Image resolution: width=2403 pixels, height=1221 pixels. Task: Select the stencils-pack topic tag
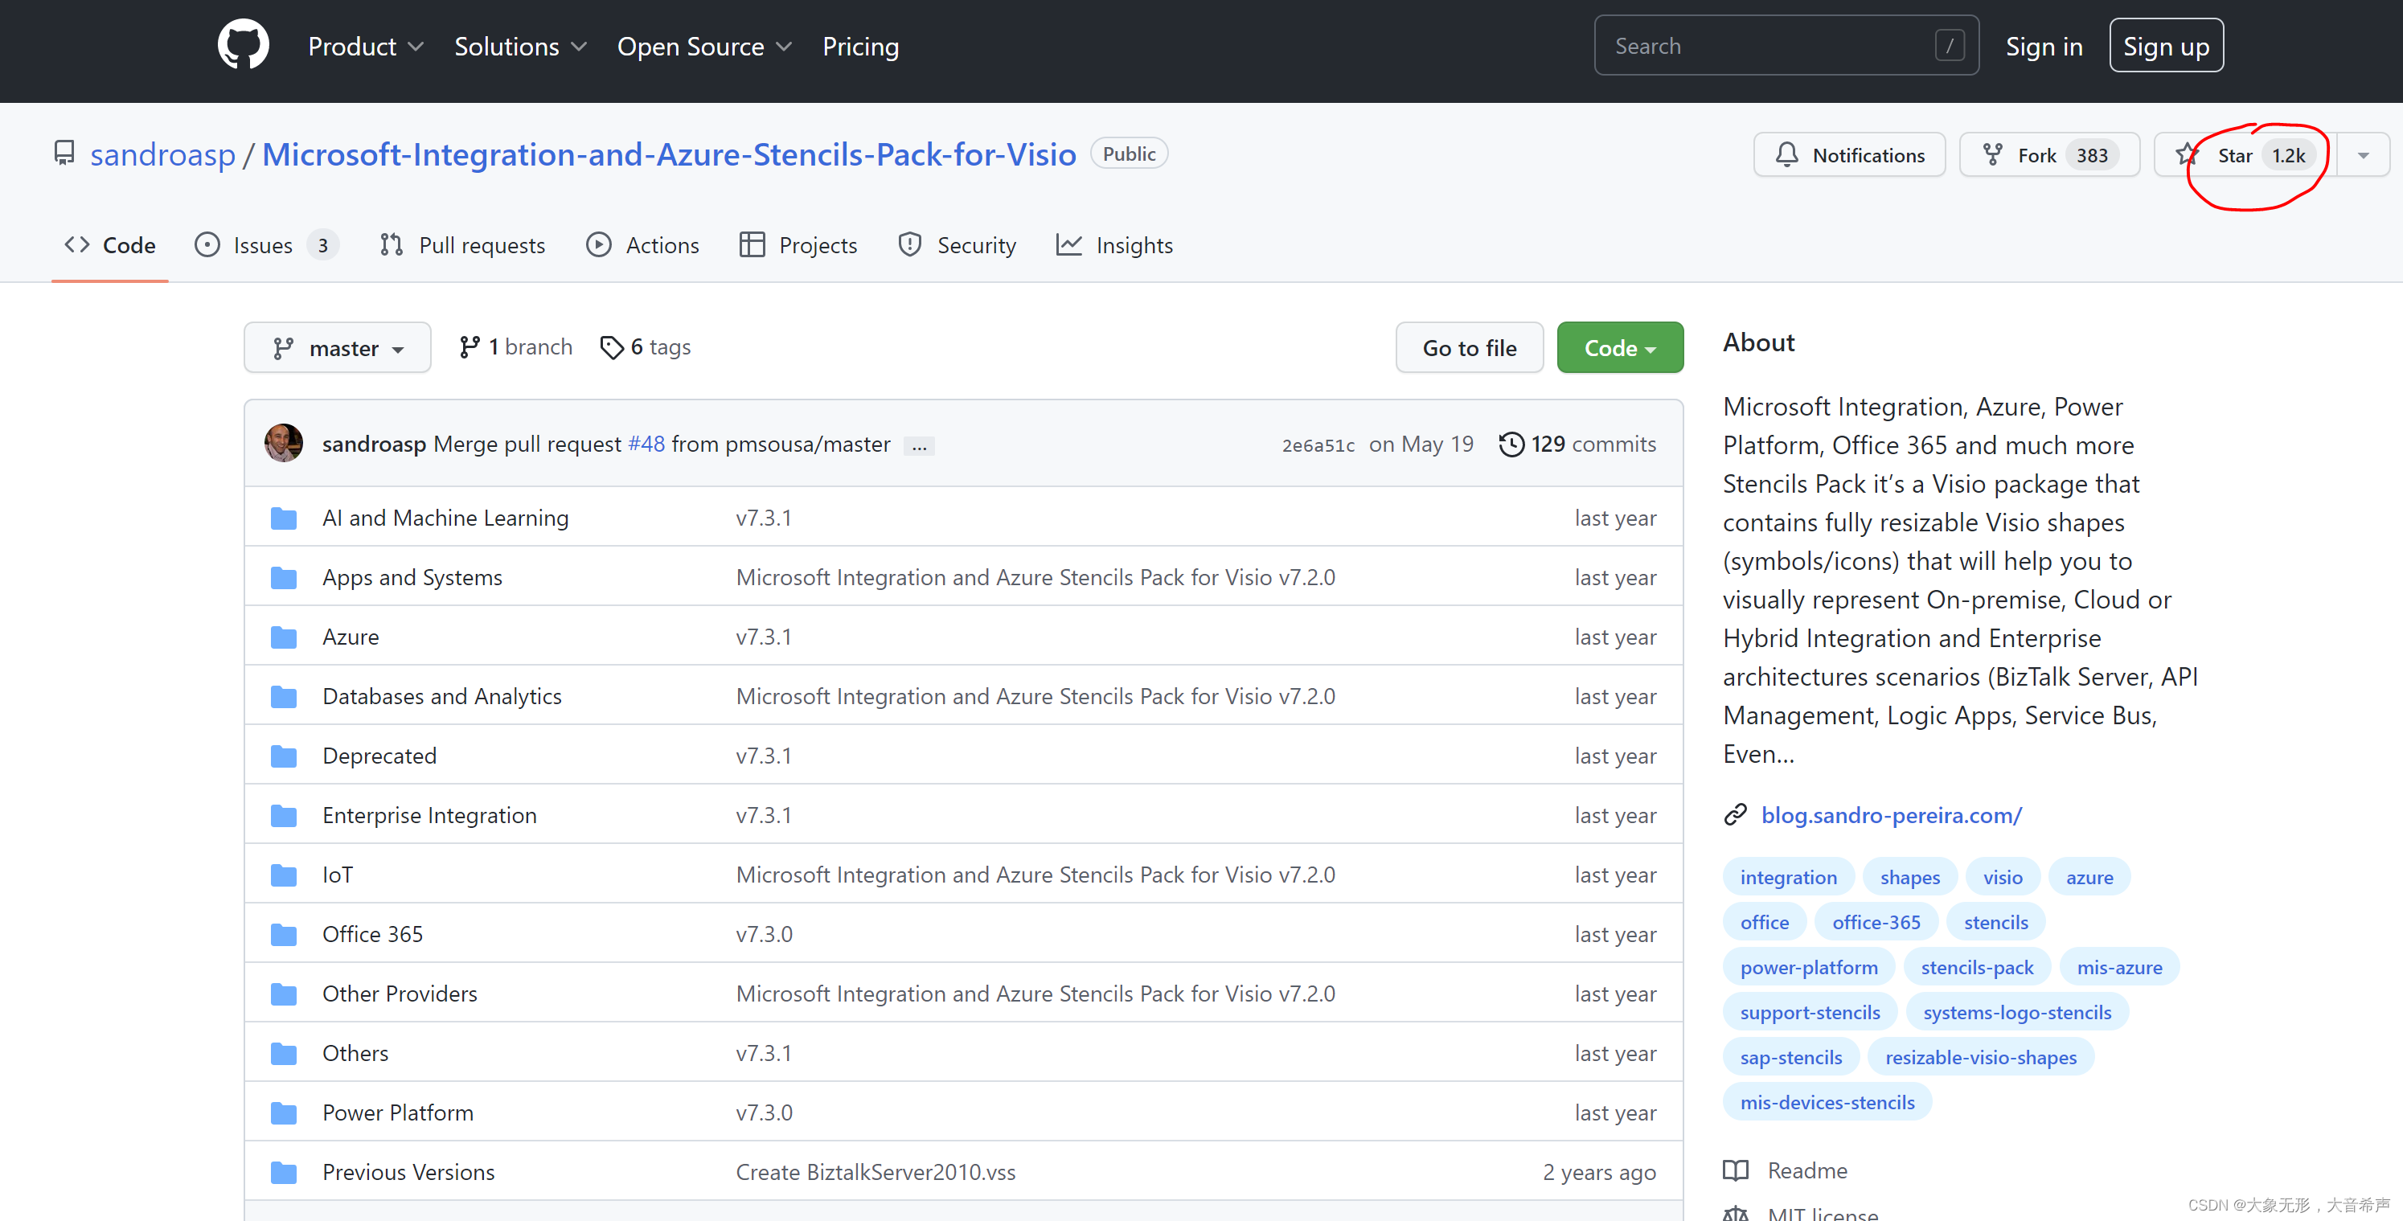[x=1976, y=967]
